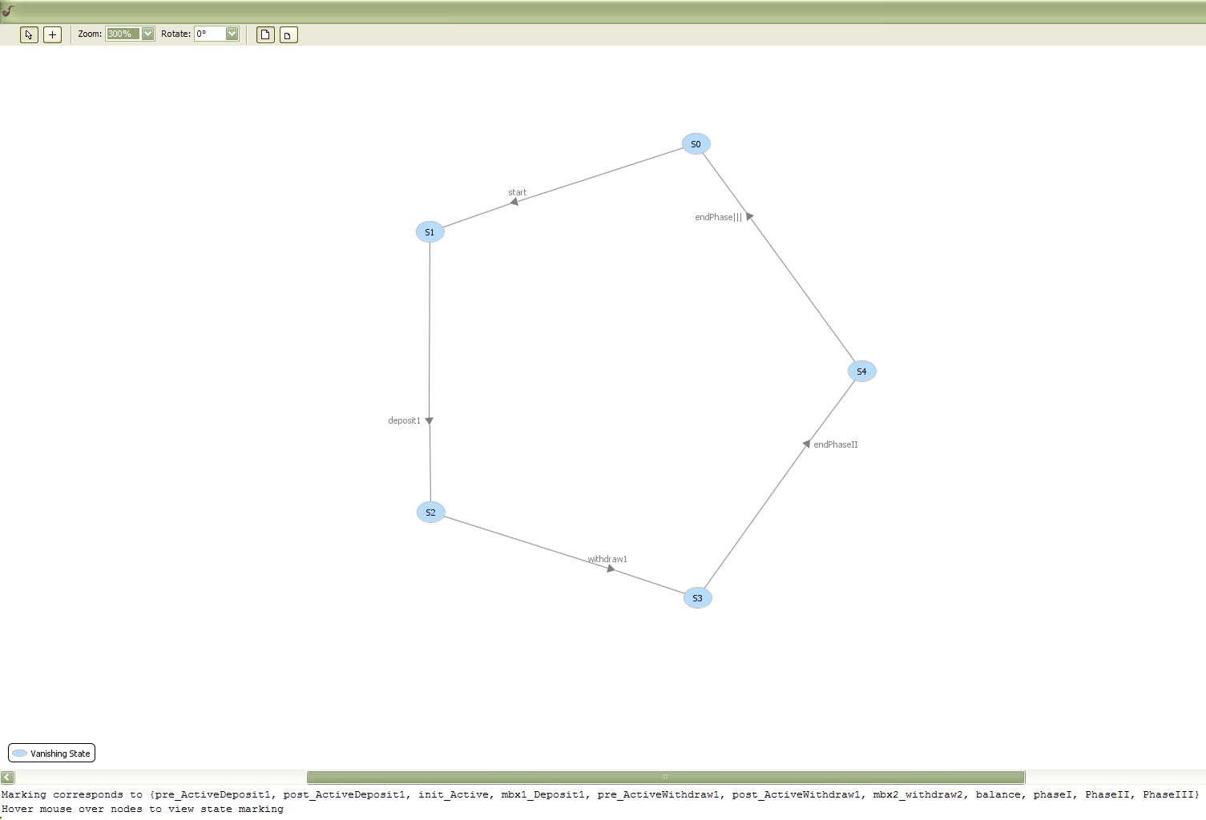Click the start transition label
The image size is (1206, 820).
coord(517,192)
